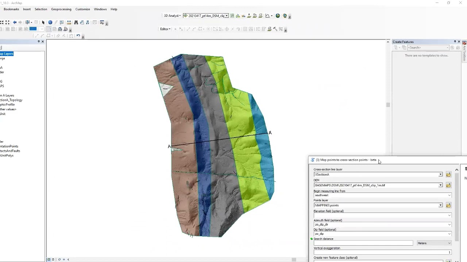Open the Profile Graph options dropdown

pyautogui.click(x=272, y=16)
